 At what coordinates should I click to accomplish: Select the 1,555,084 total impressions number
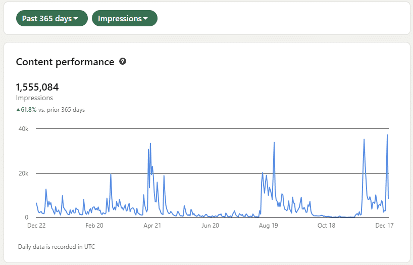click(x=37, y=87)
